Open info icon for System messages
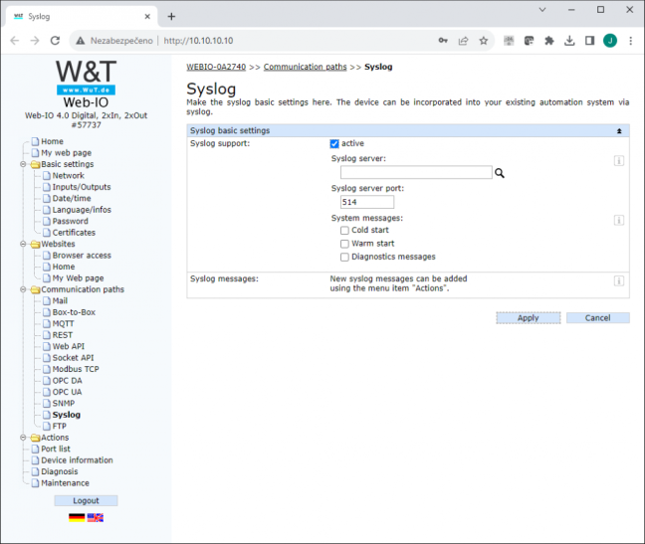 pos(619,220)
